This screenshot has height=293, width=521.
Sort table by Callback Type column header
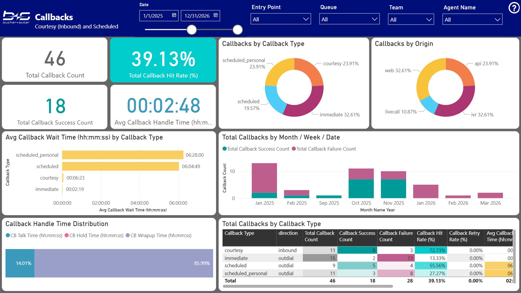click(x=239, y=233)
